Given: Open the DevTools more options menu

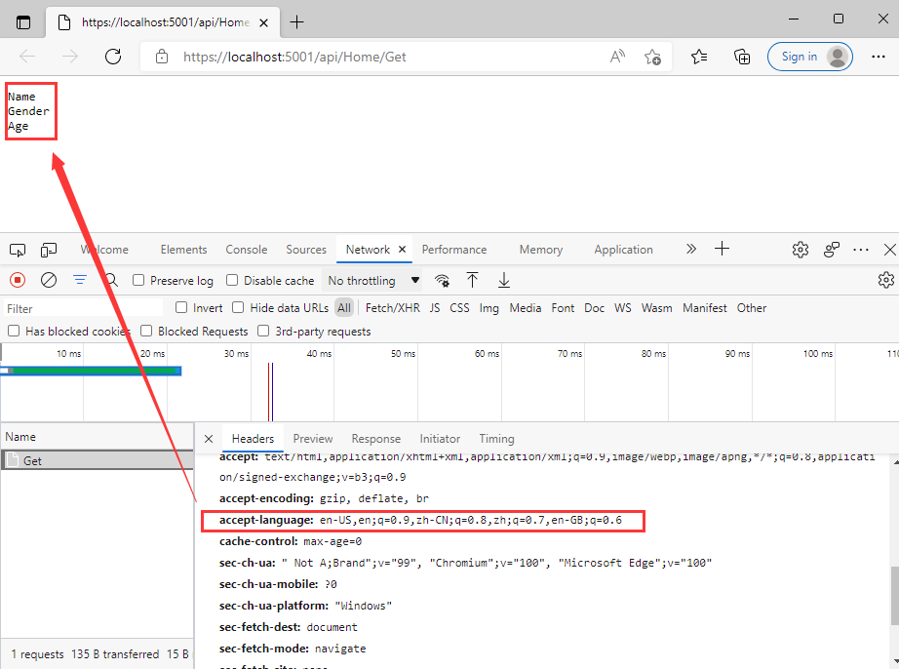Looking at the screenshot, I should point(861,250).
